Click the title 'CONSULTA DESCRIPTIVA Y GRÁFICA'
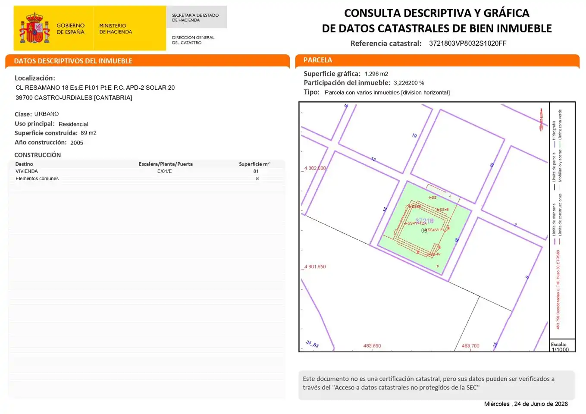Screen dimensions: 586x414 tap(437, 13)
